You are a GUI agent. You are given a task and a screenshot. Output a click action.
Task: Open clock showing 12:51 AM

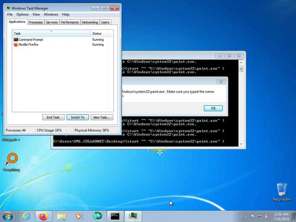point(281,217)
